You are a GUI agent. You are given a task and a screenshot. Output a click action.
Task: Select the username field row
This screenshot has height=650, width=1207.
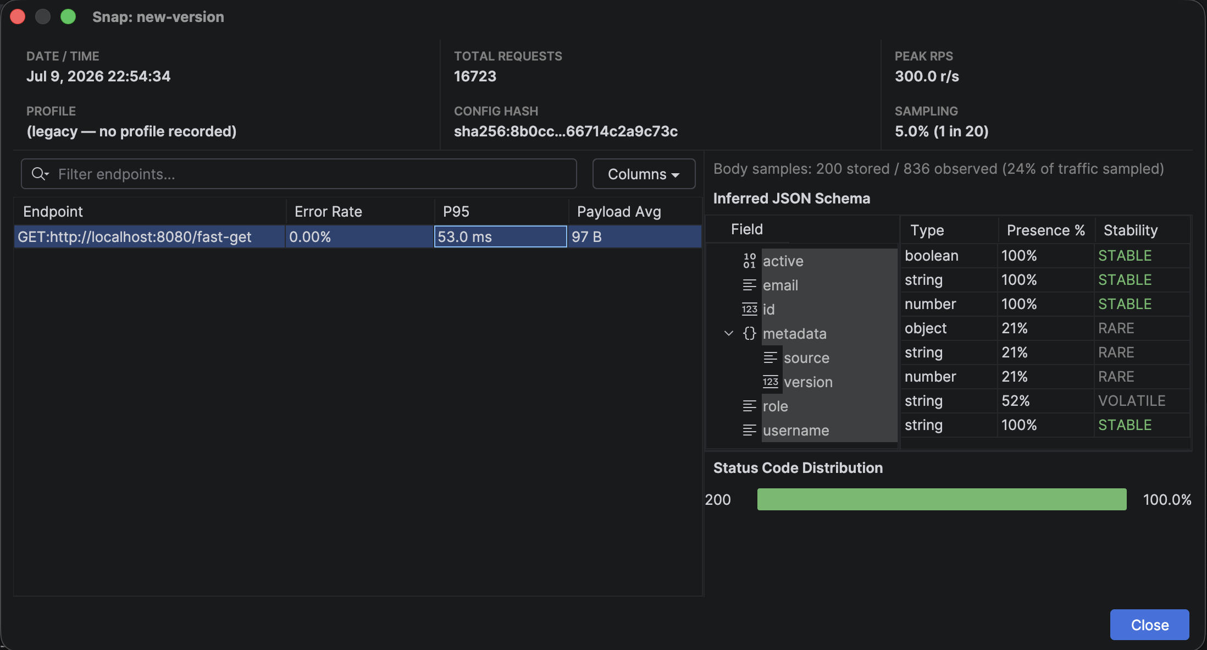coord(829,430)
